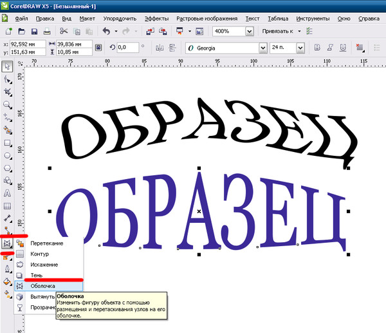Open the Эффекты menu
Image resolution: width=386 pixels, height=333 pixels.
coord(156,19)
